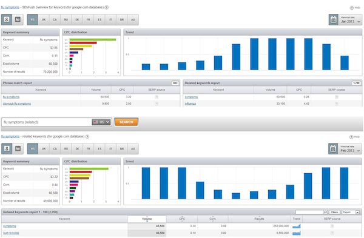The height and width of the screenshot is (238, 364).
Task: Click magnifier icon in related keywords filter box
Action: pos(325,212)
